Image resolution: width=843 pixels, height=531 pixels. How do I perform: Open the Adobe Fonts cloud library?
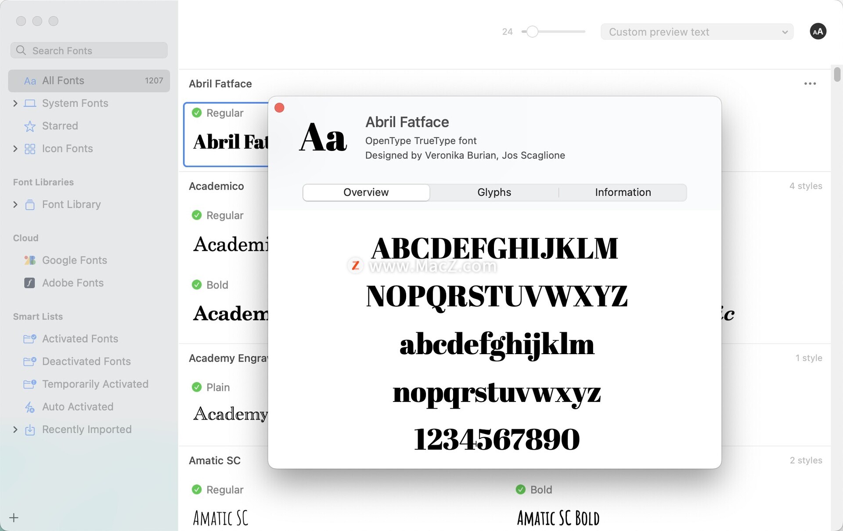click(72, 283)
